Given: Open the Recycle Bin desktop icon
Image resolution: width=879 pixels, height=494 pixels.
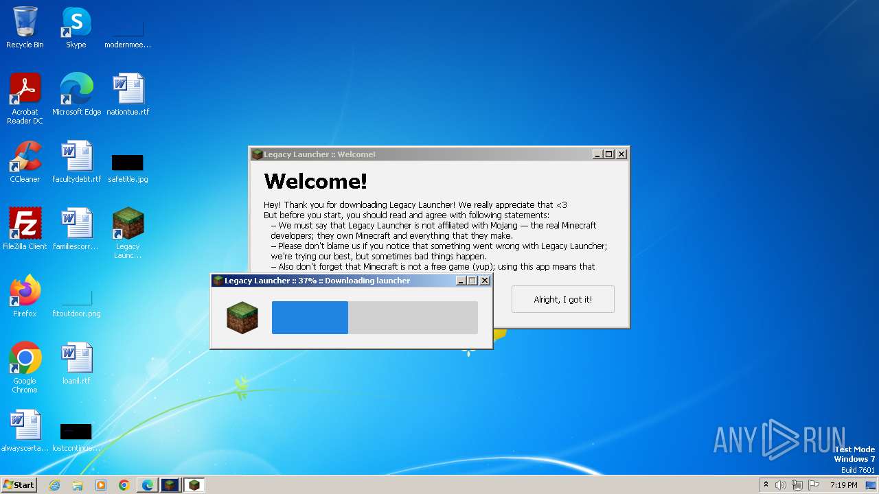Looking at the screenshot, I should 25,27.
